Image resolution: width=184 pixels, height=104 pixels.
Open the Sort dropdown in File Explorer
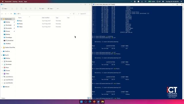[x=42, y=9]
